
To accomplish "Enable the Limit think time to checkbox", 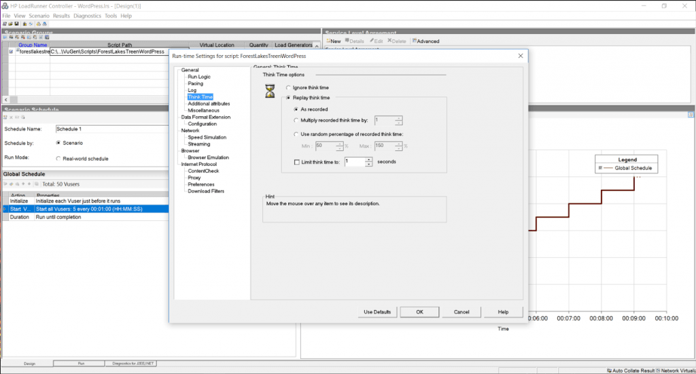I will [x=296, y=162].
